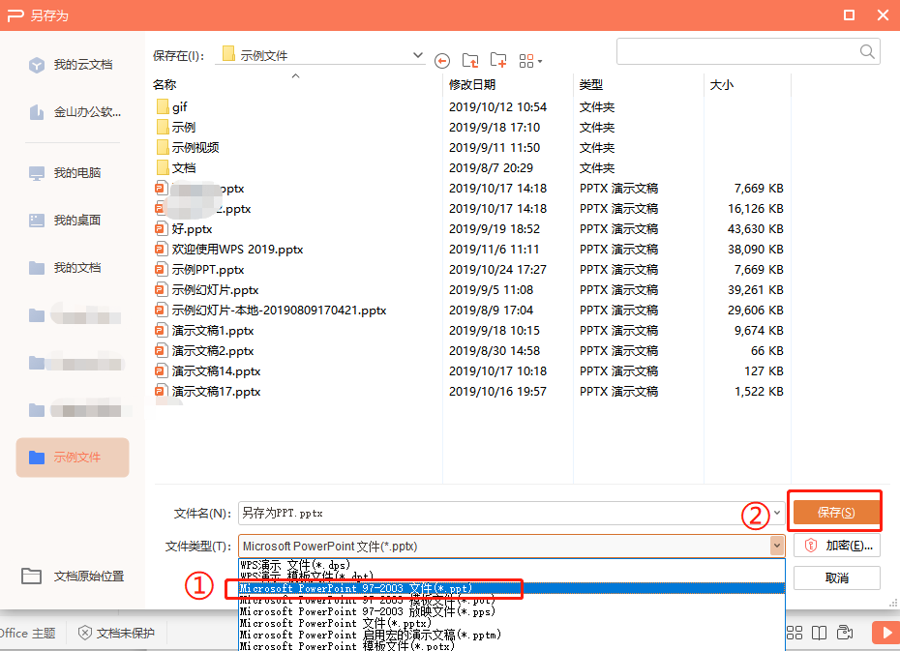Select file 示例PPT.pptx
The height and width of the screenshot is (651, 900).
pos(199,270)
